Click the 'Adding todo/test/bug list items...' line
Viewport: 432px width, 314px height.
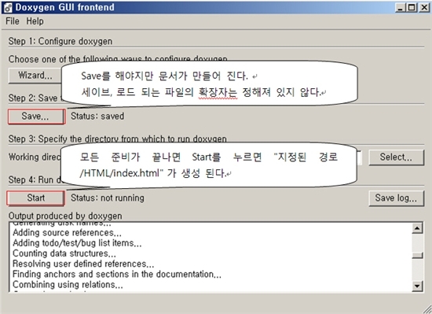point(77,243)
